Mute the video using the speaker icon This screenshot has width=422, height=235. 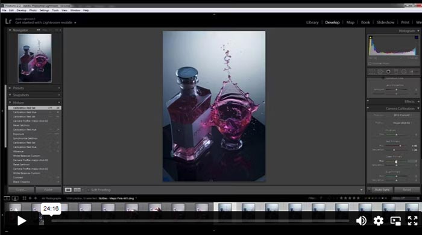[361, 221]
